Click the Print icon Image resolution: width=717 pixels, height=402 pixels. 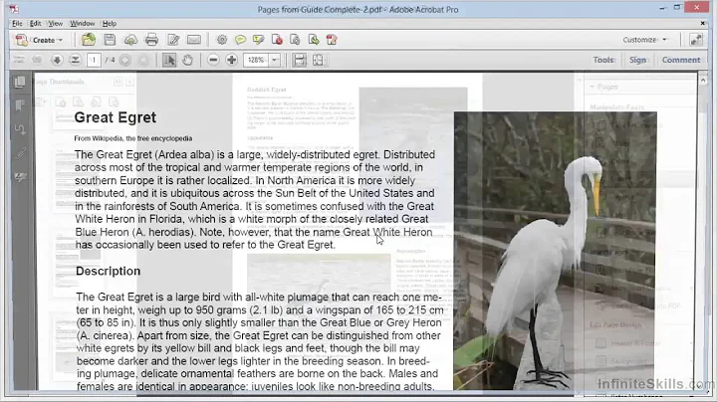151,40
